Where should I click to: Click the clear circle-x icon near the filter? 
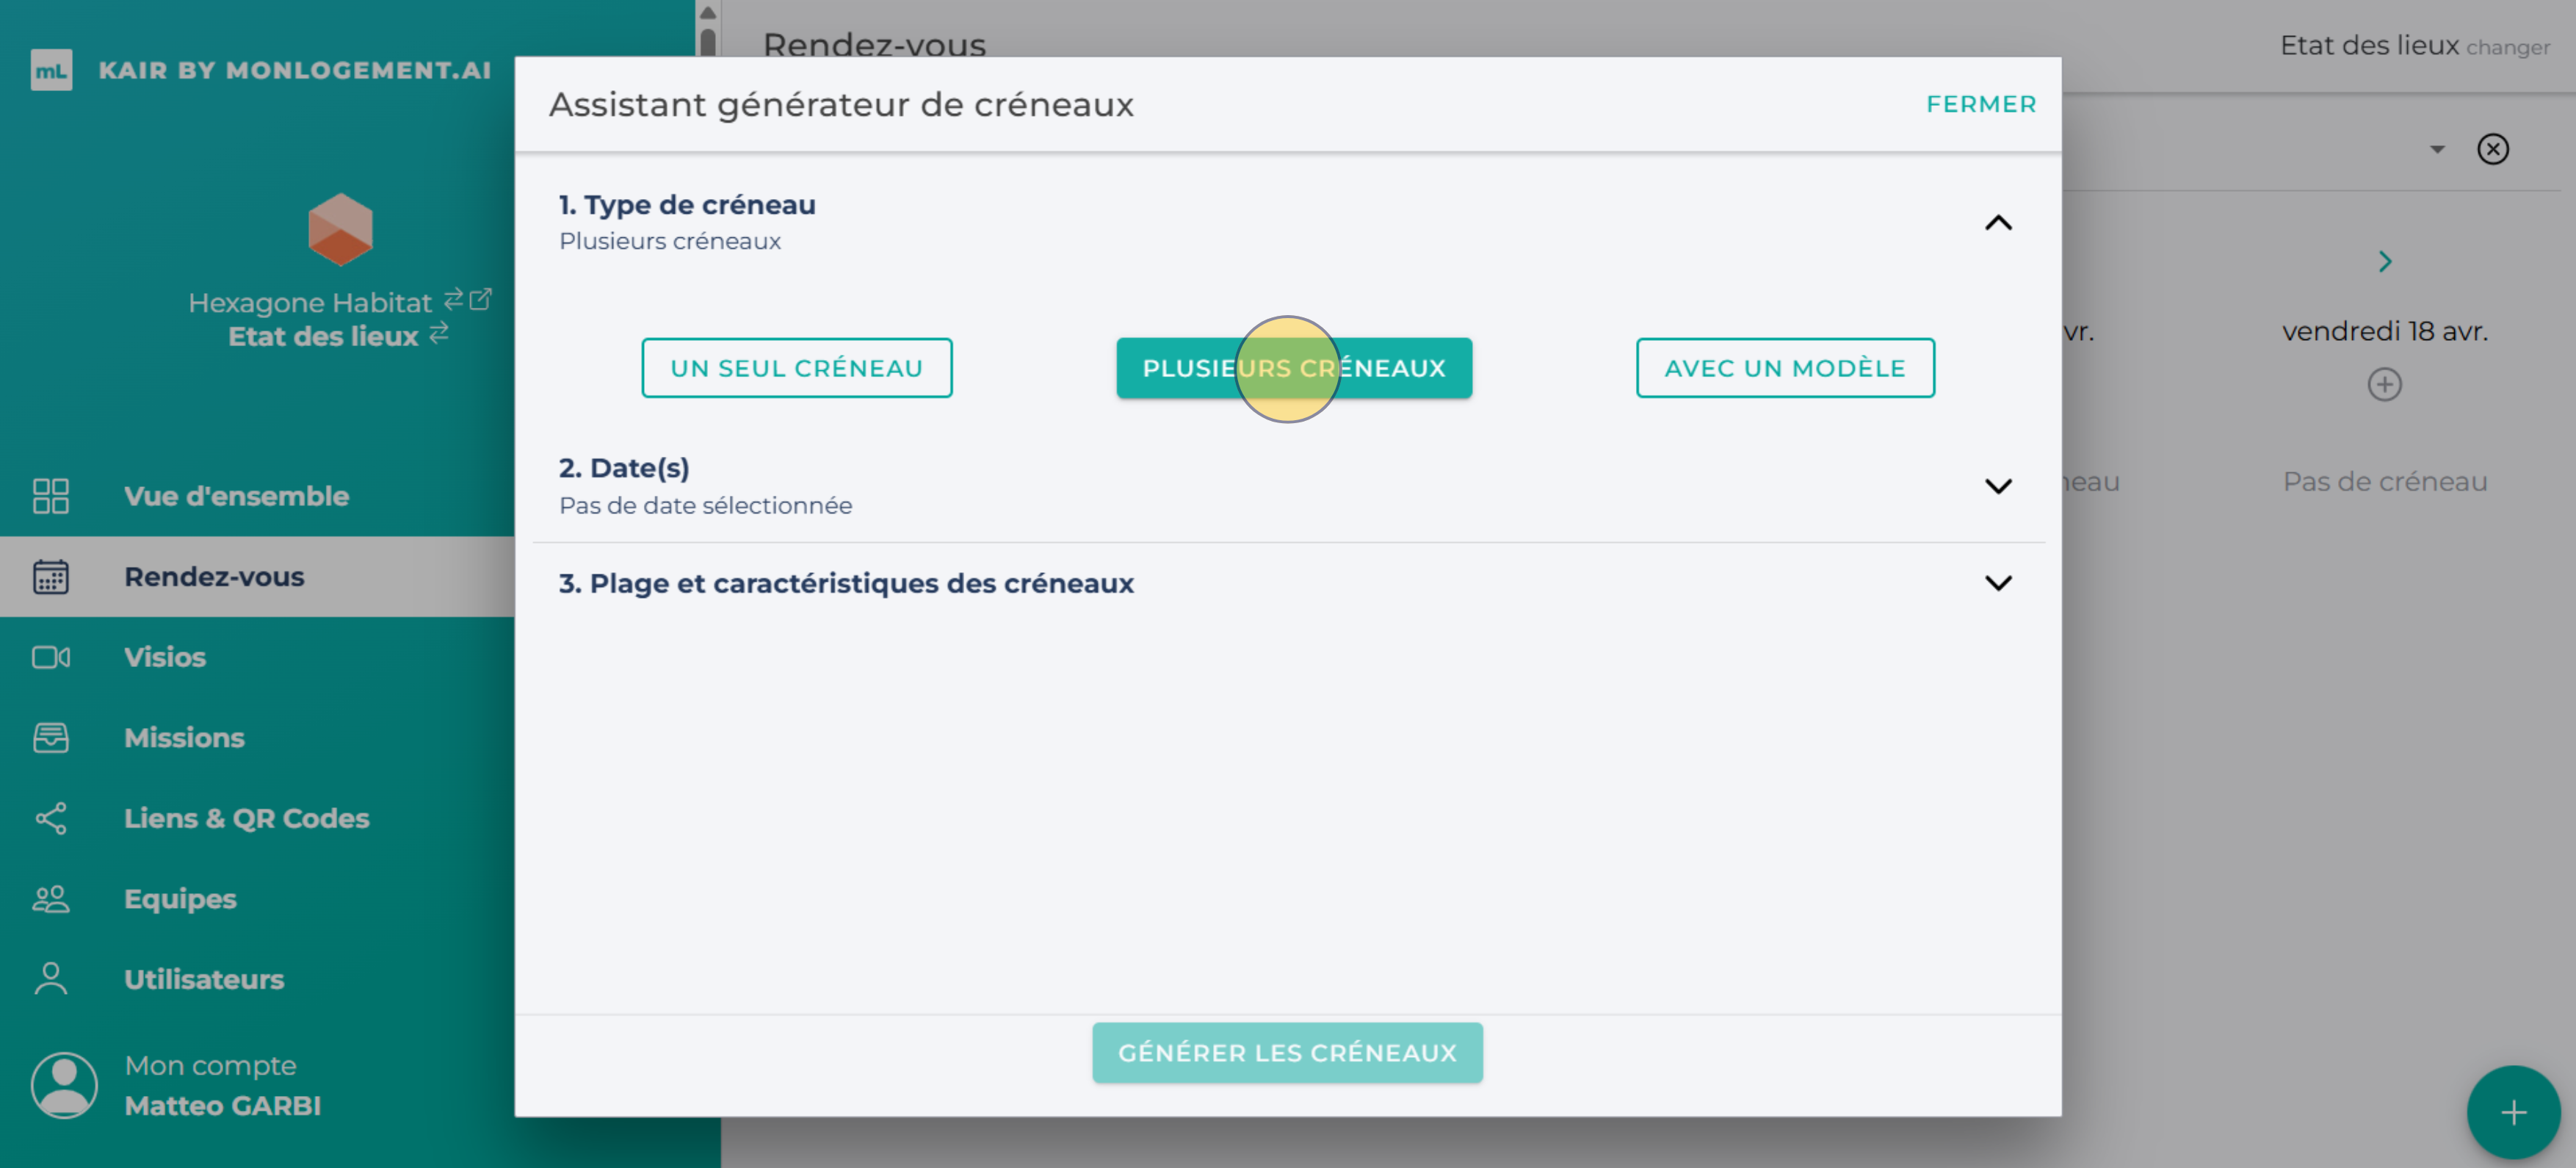tap(2494, 148)
